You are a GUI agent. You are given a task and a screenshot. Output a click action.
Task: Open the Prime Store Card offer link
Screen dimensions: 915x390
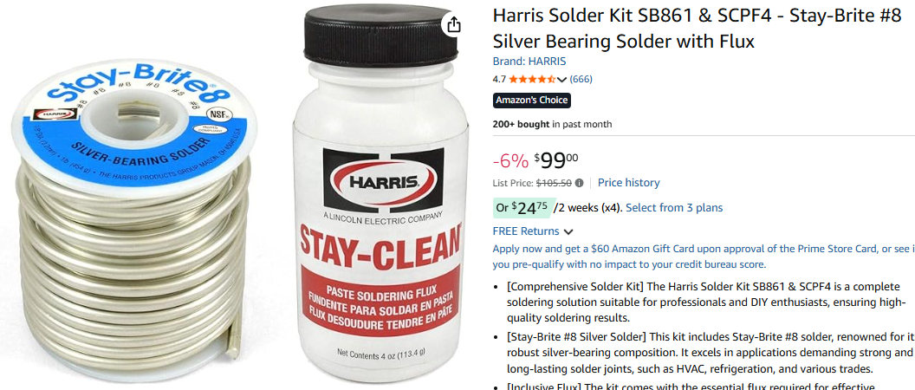click(x=704, y=257)
